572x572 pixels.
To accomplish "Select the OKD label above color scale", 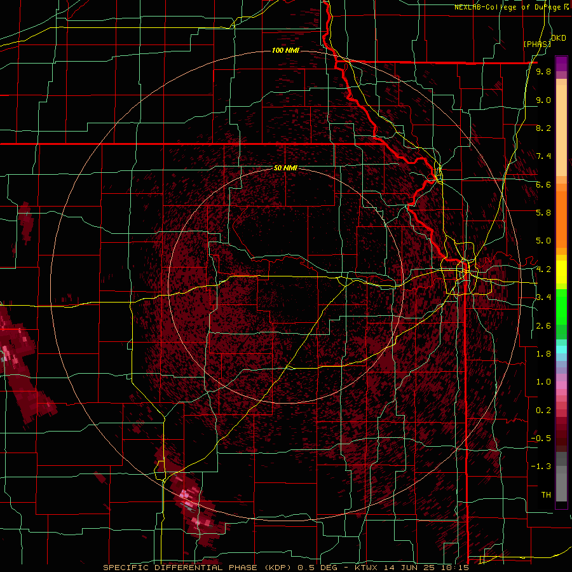I will [559, 37].
